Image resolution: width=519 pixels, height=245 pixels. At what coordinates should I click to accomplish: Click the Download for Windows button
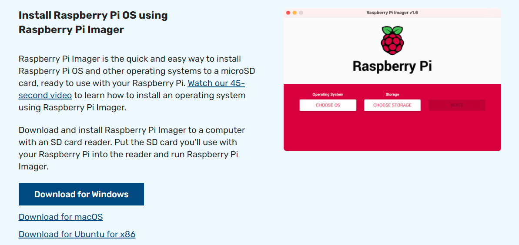click(x=81, y=194)
